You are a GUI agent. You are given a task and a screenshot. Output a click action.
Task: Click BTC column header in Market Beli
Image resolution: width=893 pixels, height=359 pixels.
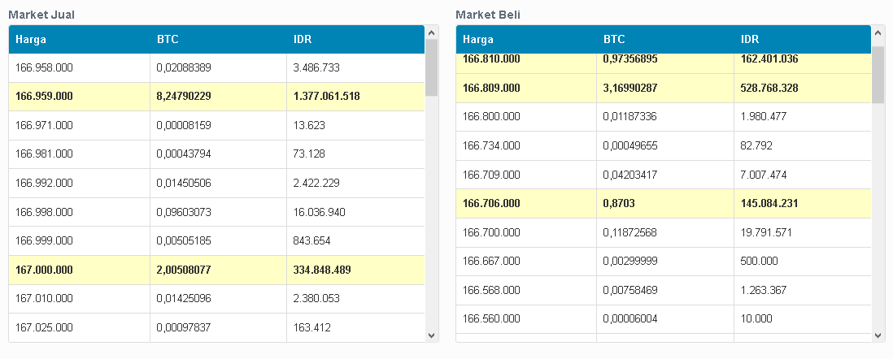(614, 39)
